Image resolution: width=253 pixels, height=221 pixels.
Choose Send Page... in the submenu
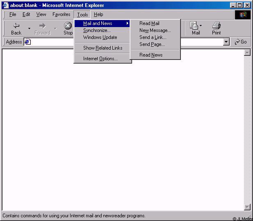point(155,44)
